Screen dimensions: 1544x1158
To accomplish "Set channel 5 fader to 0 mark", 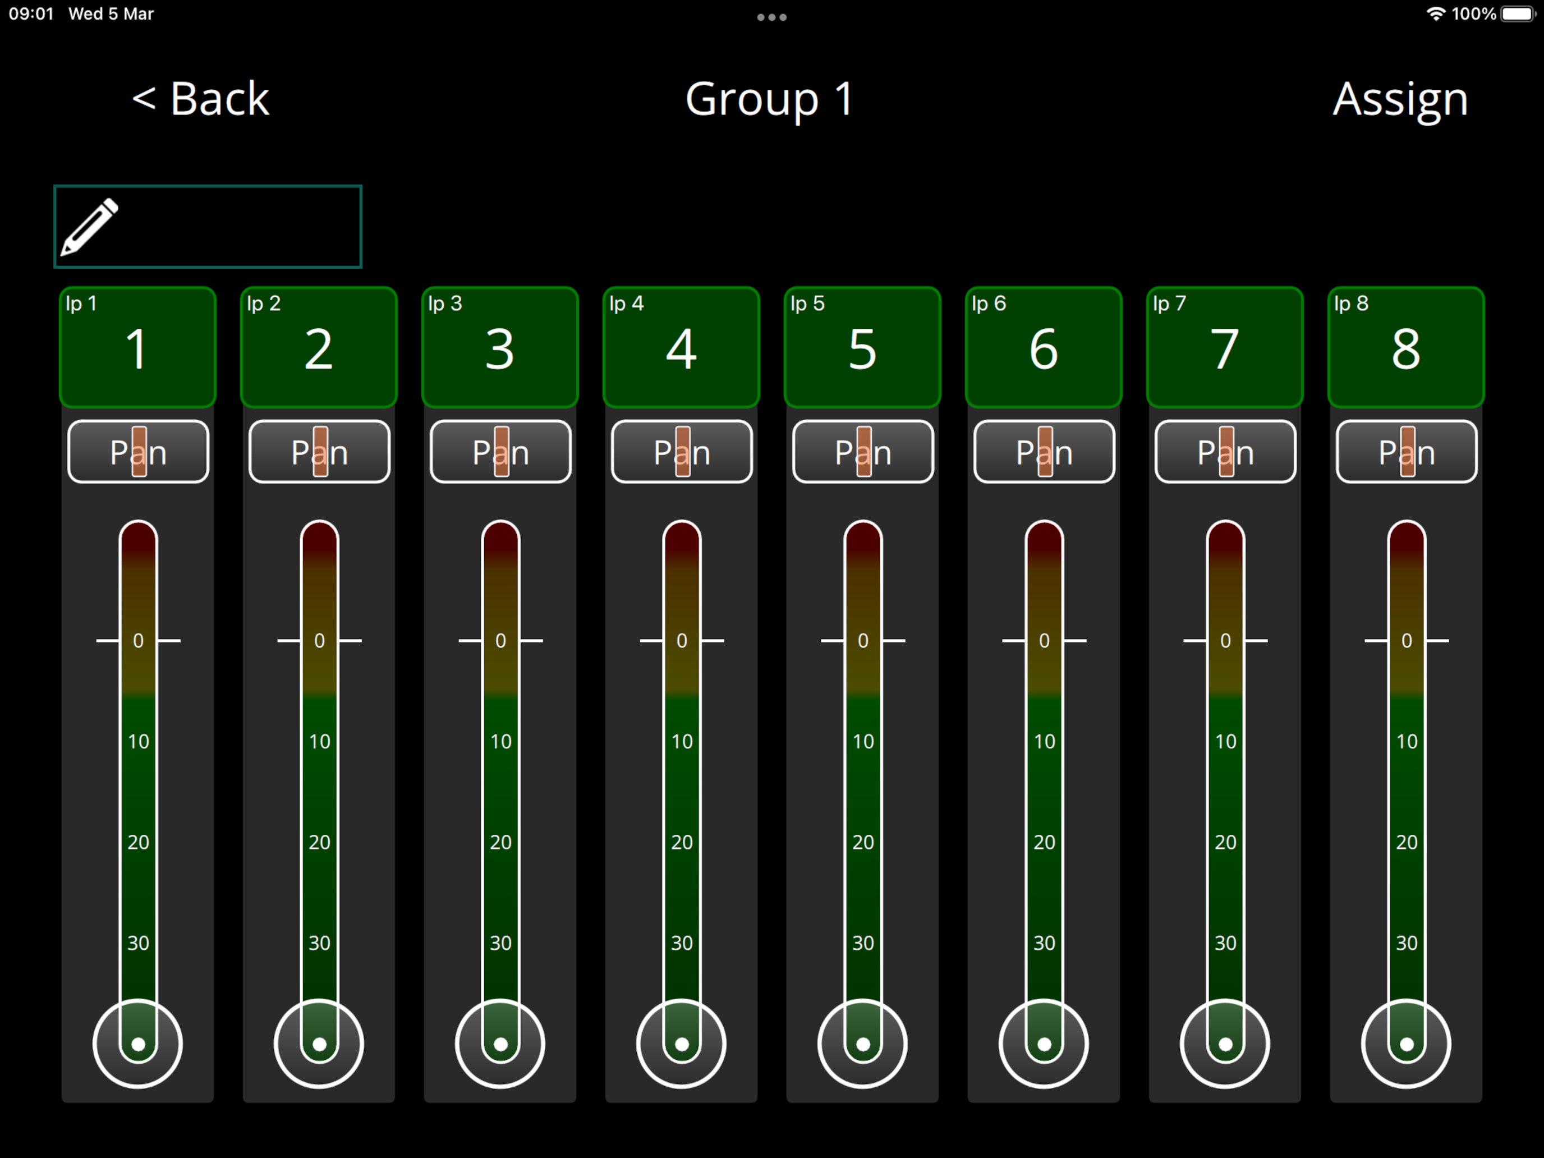I will pyautogui.click(x=863, y=640).
